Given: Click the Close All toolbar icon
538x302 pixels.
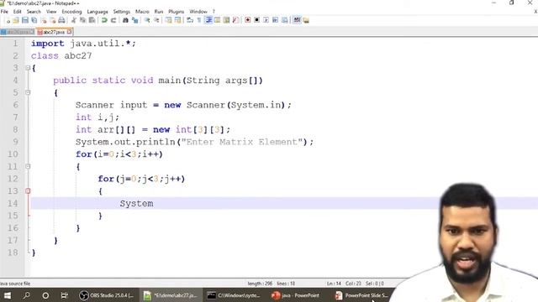Looking at the screenshot, I should point(52,20).
